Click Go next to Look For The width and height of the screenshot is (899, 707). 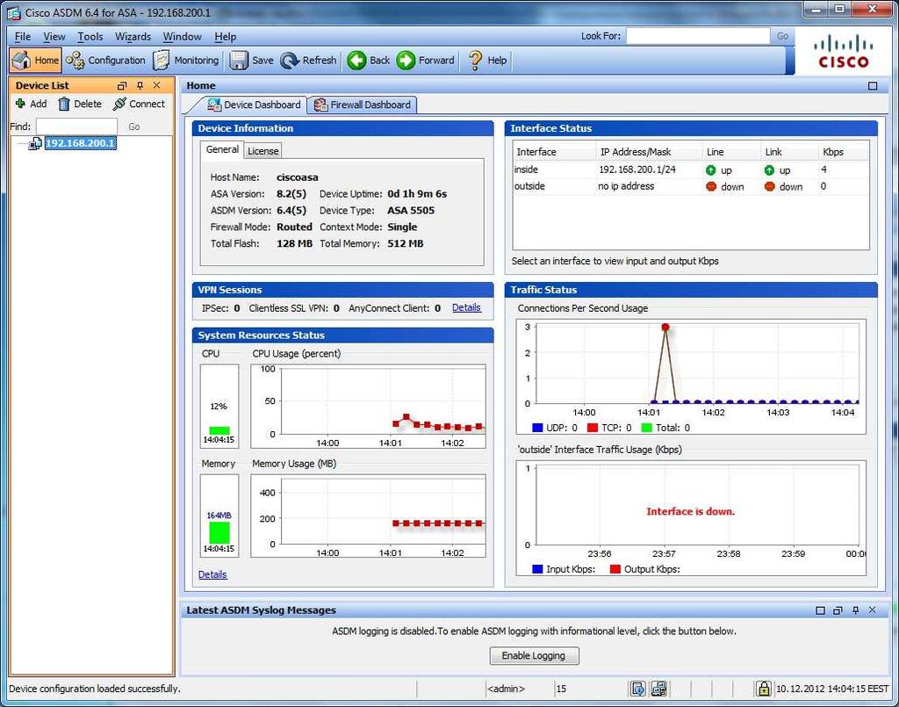(782, 36)
